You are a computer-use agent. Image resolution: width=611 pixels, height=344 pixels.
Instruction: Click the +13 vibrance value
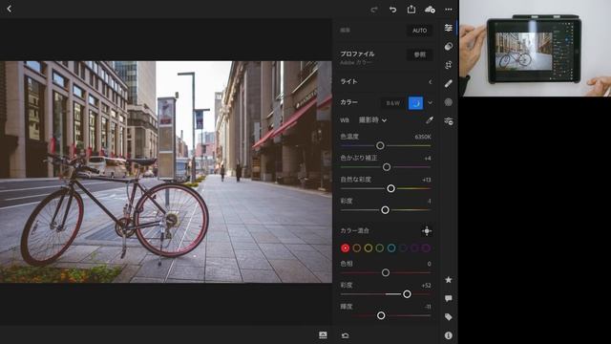pyautogui.click(x=427, y=180)
